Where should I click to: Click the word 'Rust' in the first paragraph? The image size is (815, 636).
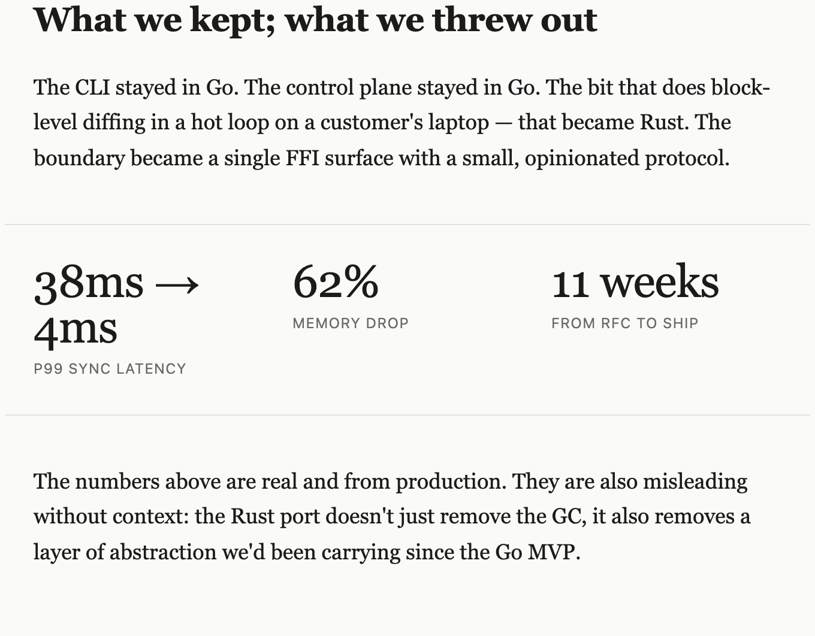pos(665,122)
